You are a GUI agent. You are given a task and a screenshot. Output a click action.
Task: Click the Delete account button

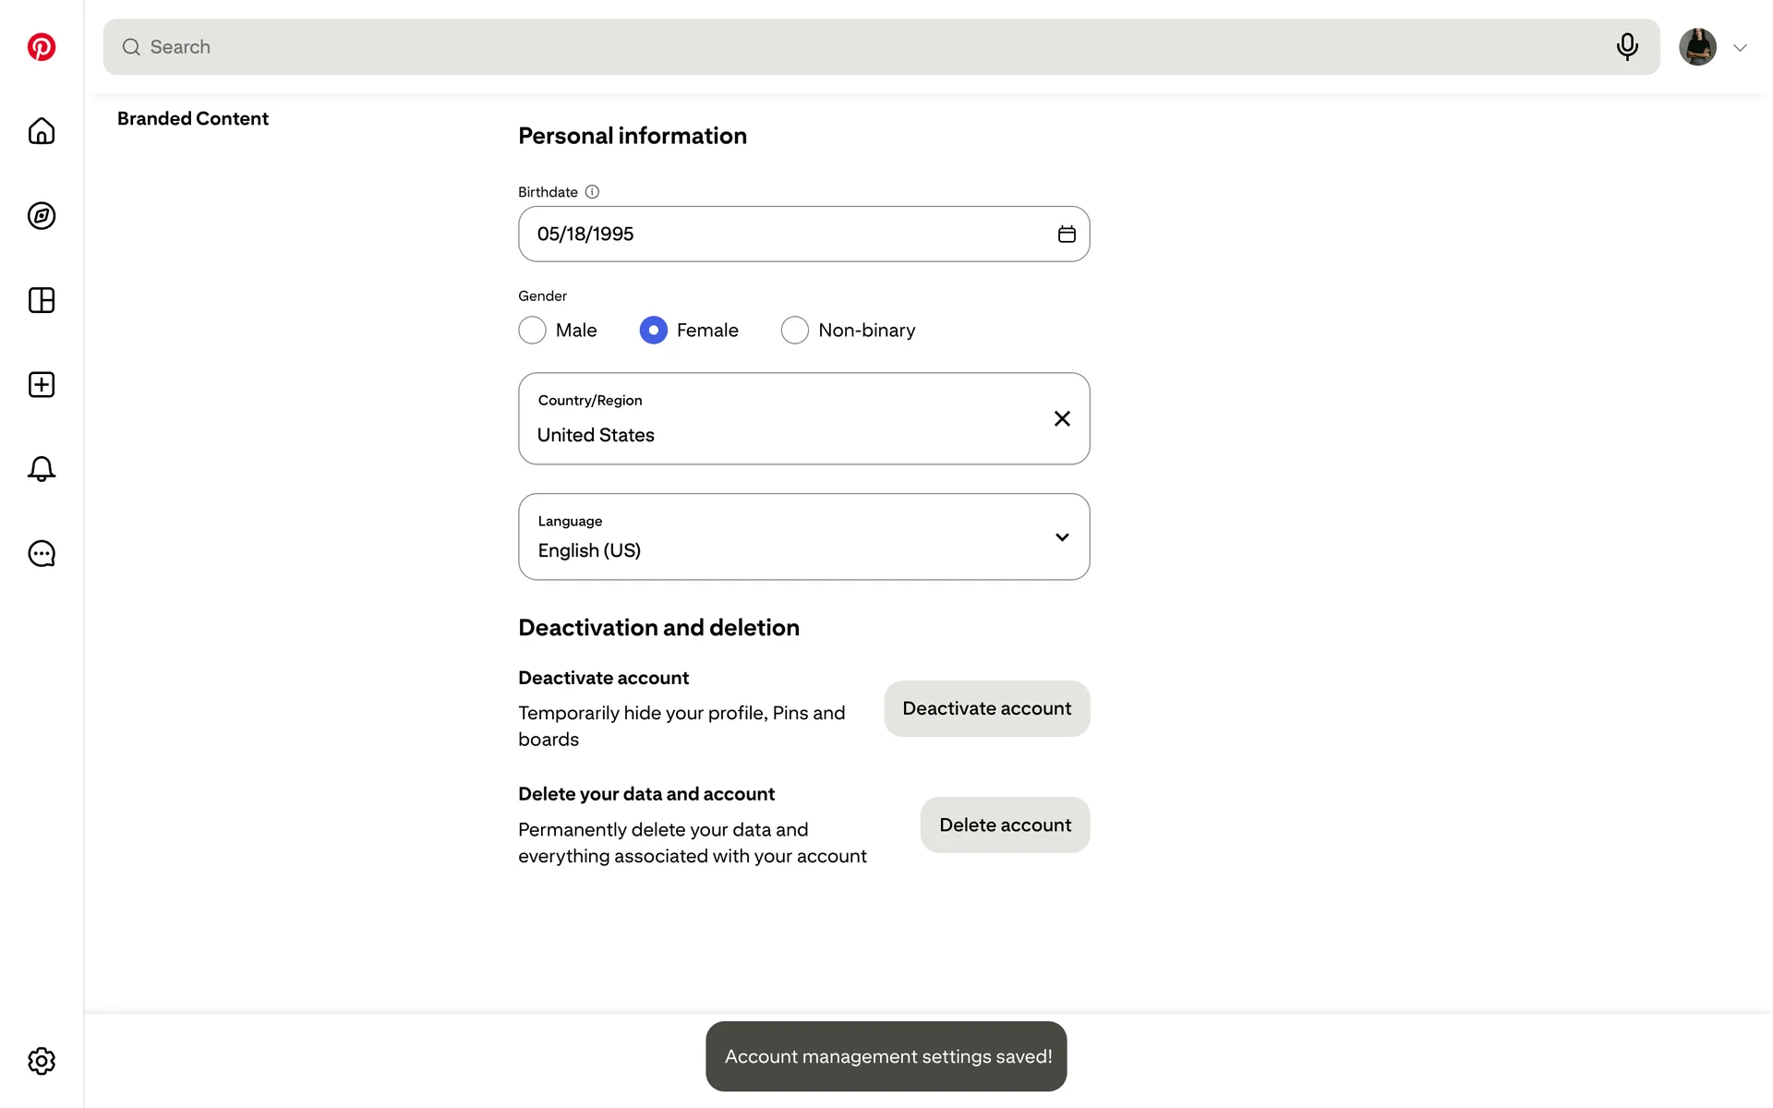coord(1005,825)
